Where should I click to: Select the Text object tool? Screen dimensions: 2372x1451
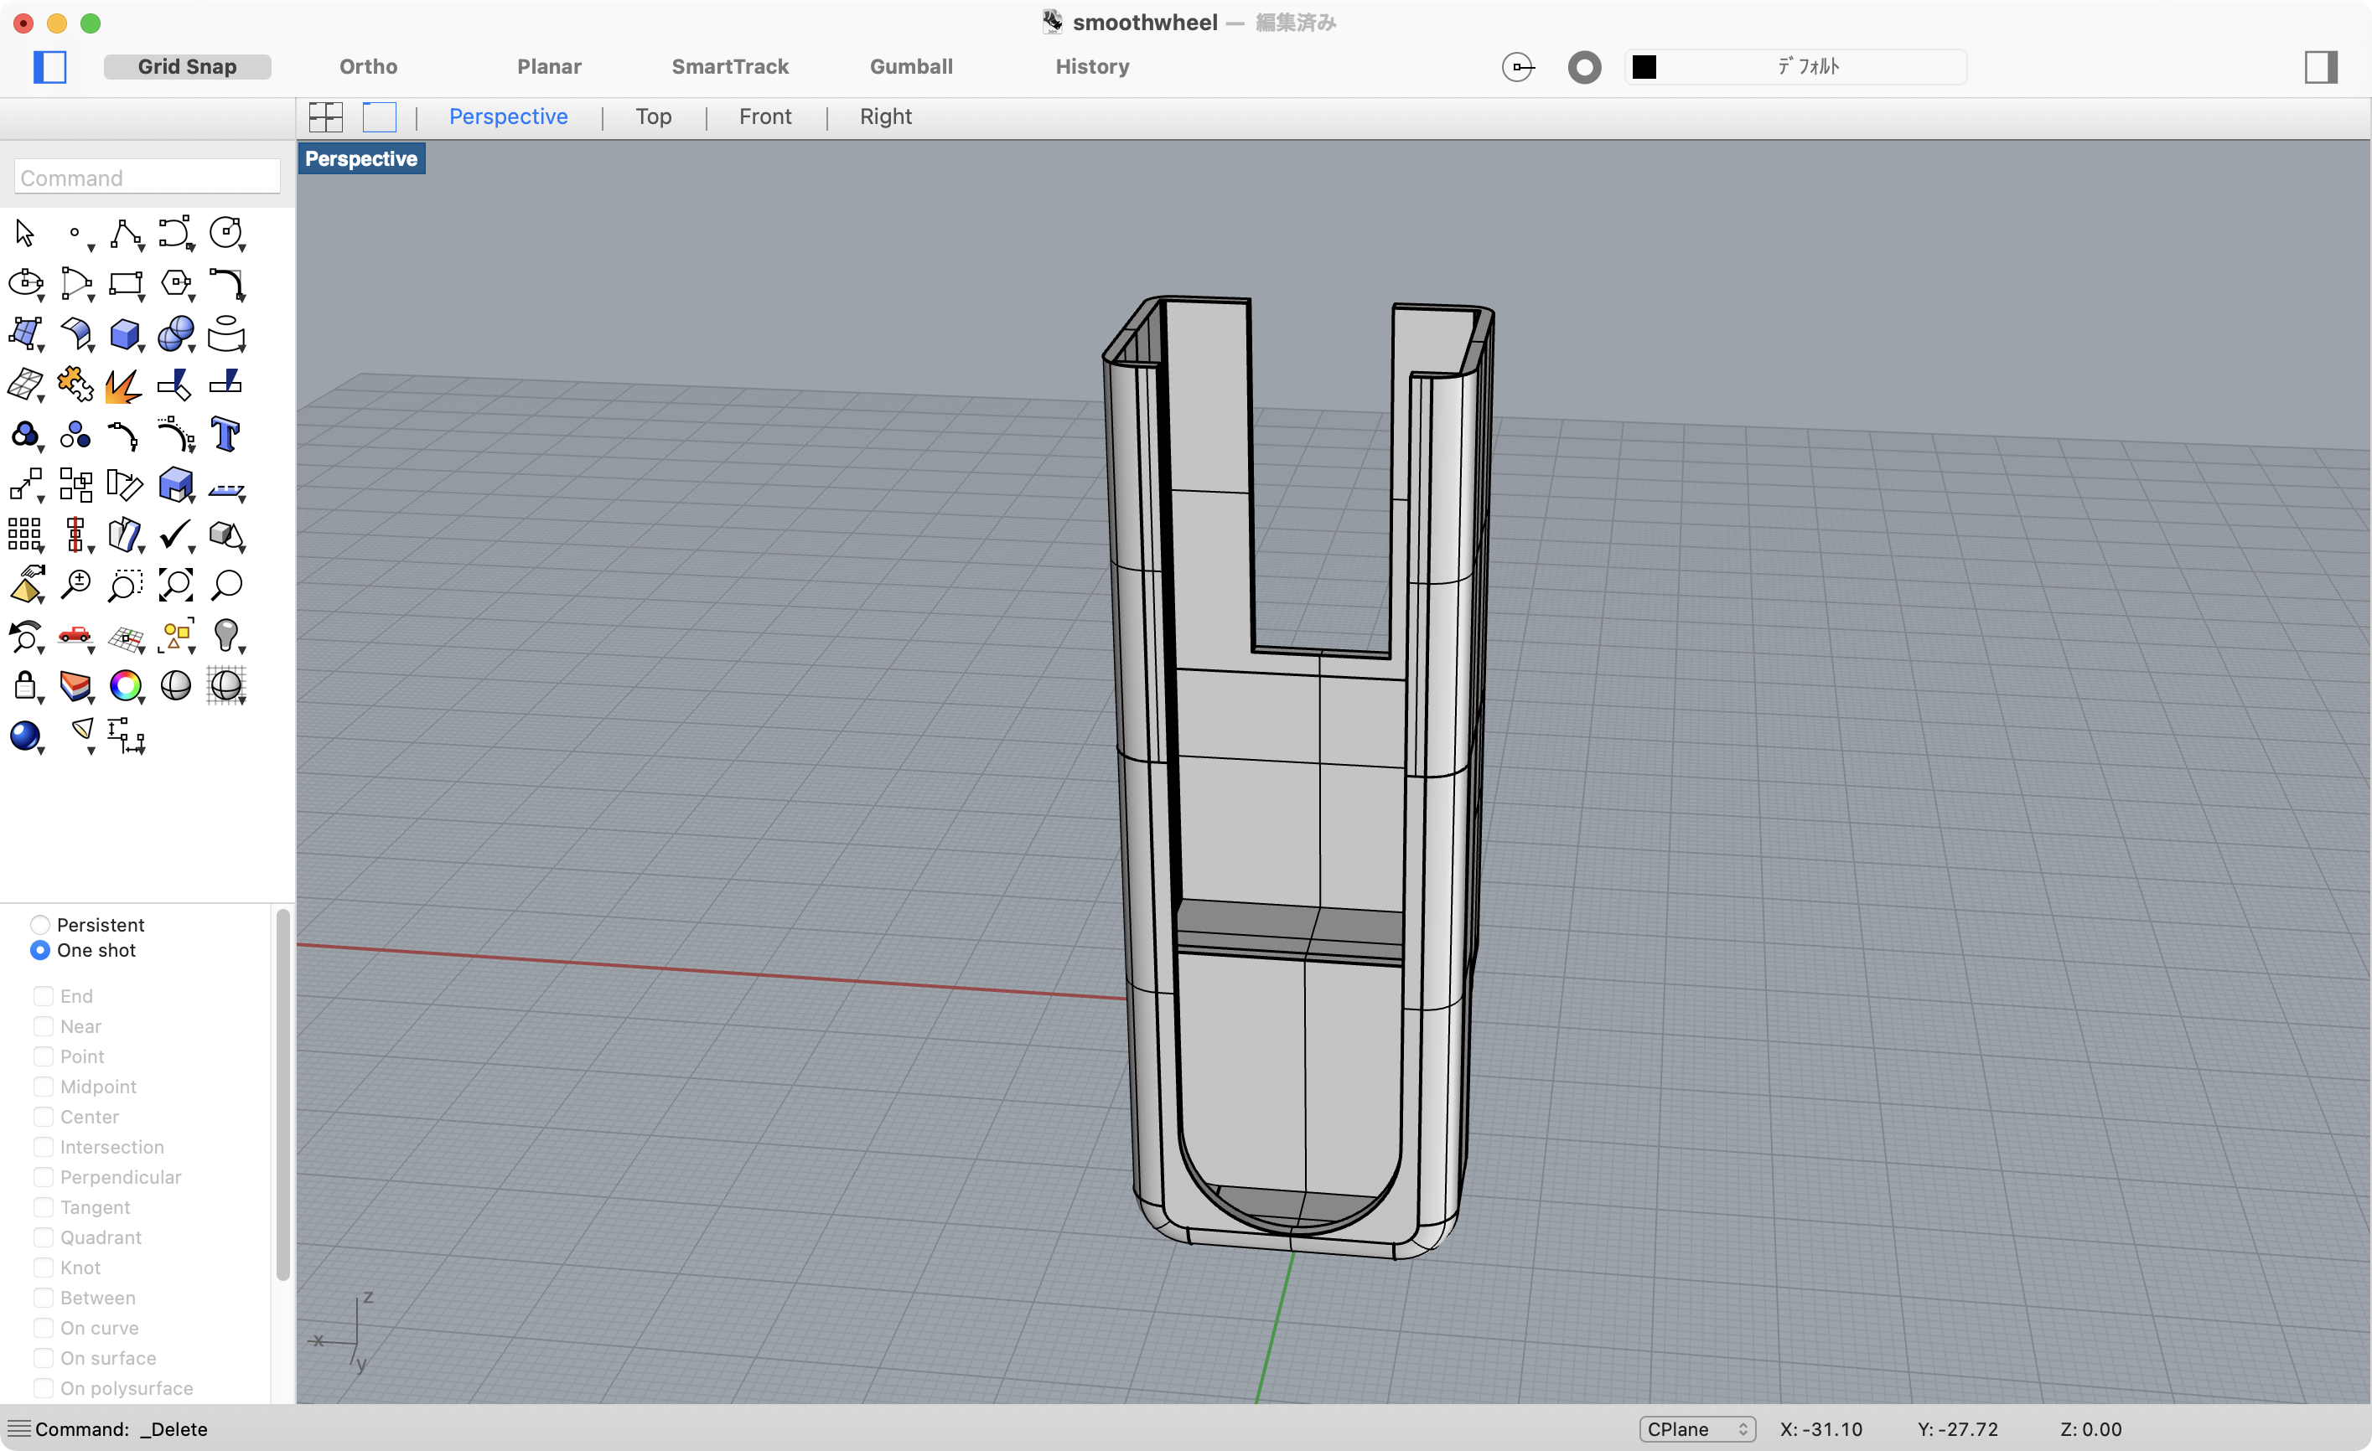point(226,434)
